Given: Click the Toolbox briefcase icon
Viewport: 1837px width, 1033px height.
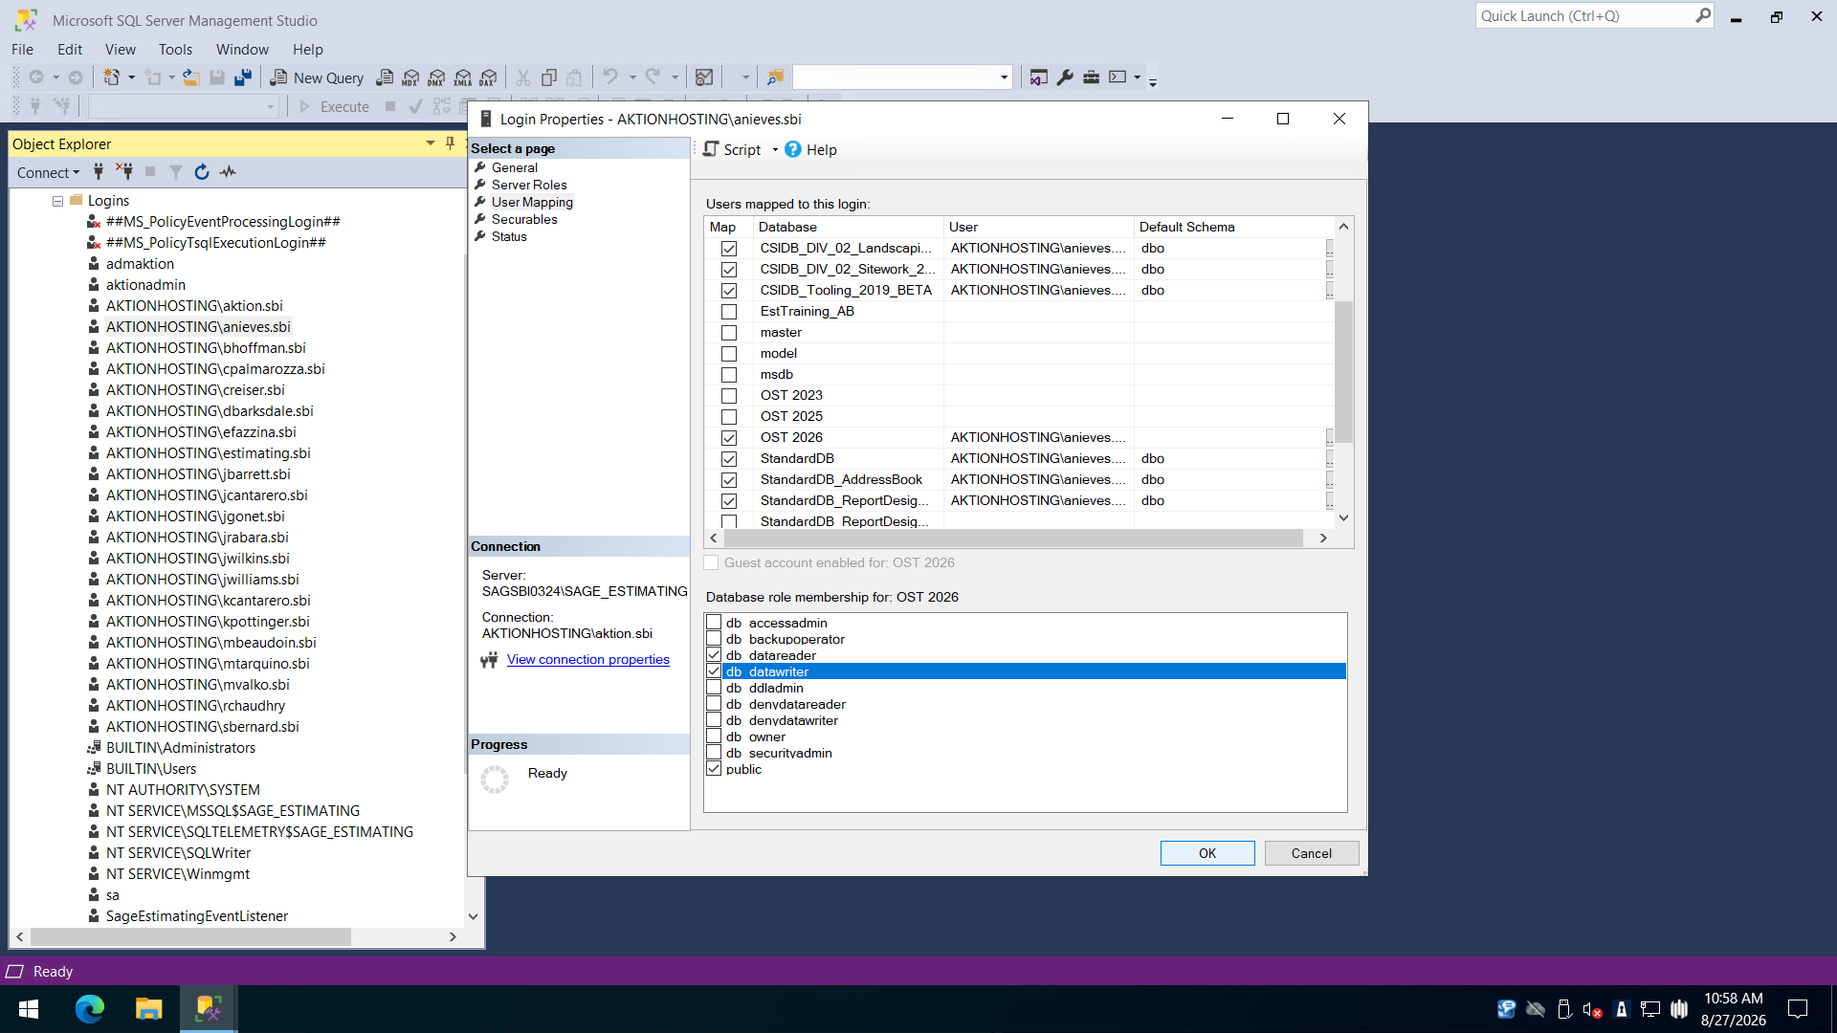Looking at the screenshot, I should coord(1091,77).
